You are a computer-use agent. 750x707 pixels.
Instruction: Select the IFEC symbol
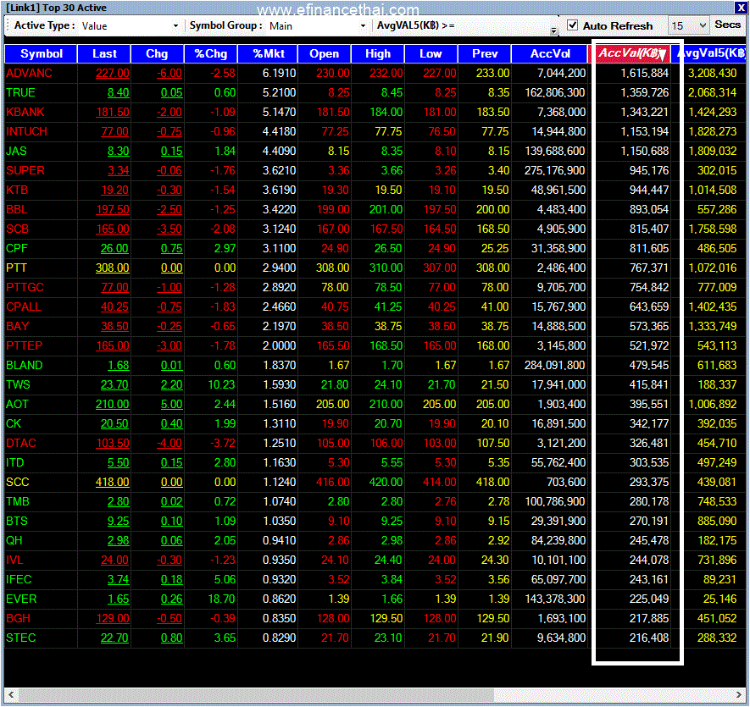[19, 580]
